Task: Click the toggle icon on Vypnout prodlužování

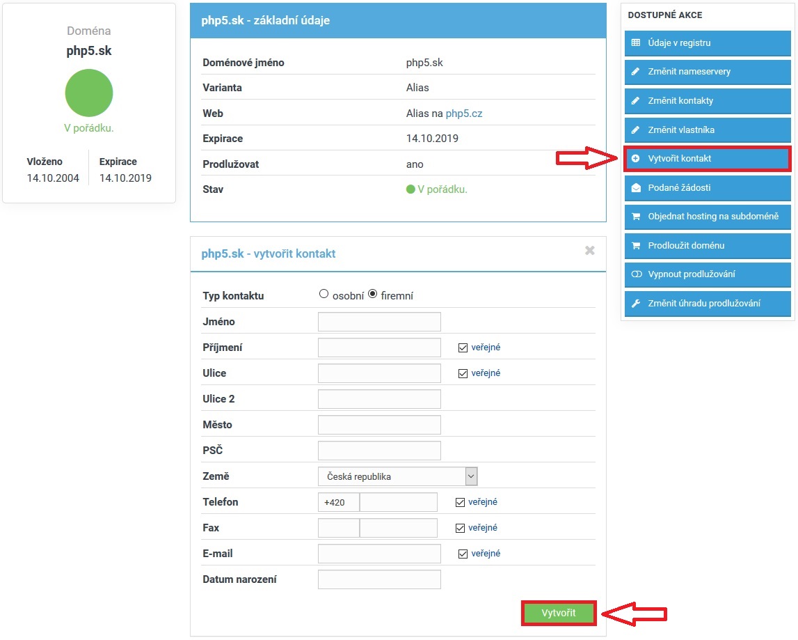Action: [635, 274]
